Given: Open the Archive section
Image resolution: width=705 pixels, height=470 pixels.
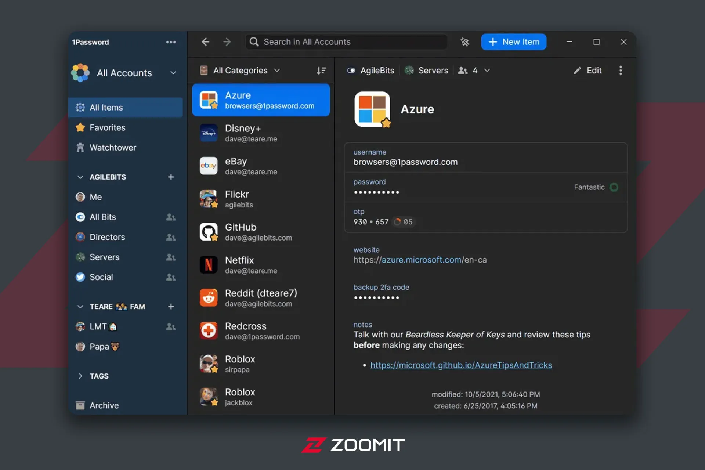Looking at the screenshot, I should pos(126,405).
